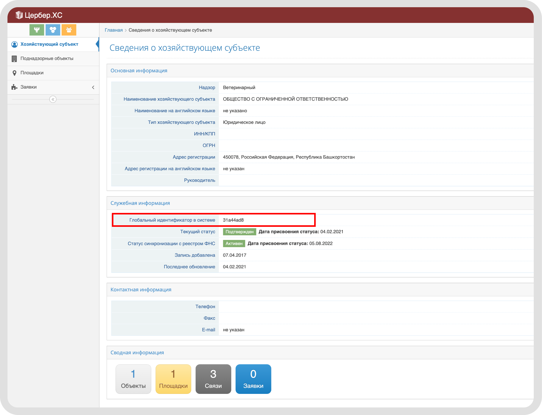Open the yellow Площадки summary tile
Screen dimensions: 542x415
click(x=173, y=379)
